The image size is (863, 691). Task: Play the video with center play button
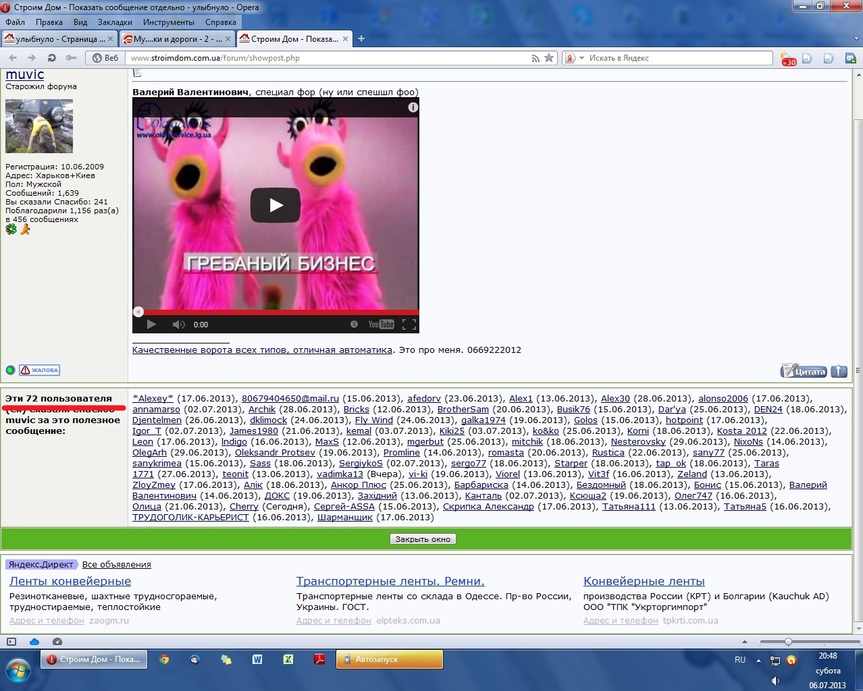(276, 205)
